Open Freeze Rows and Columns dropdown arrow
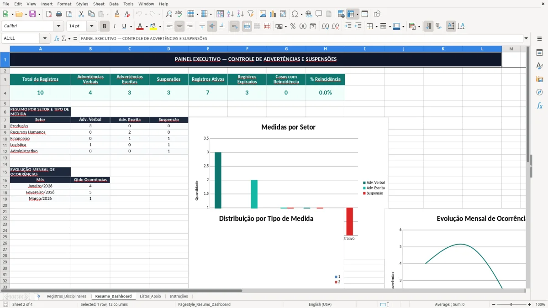 pos(358,14)
